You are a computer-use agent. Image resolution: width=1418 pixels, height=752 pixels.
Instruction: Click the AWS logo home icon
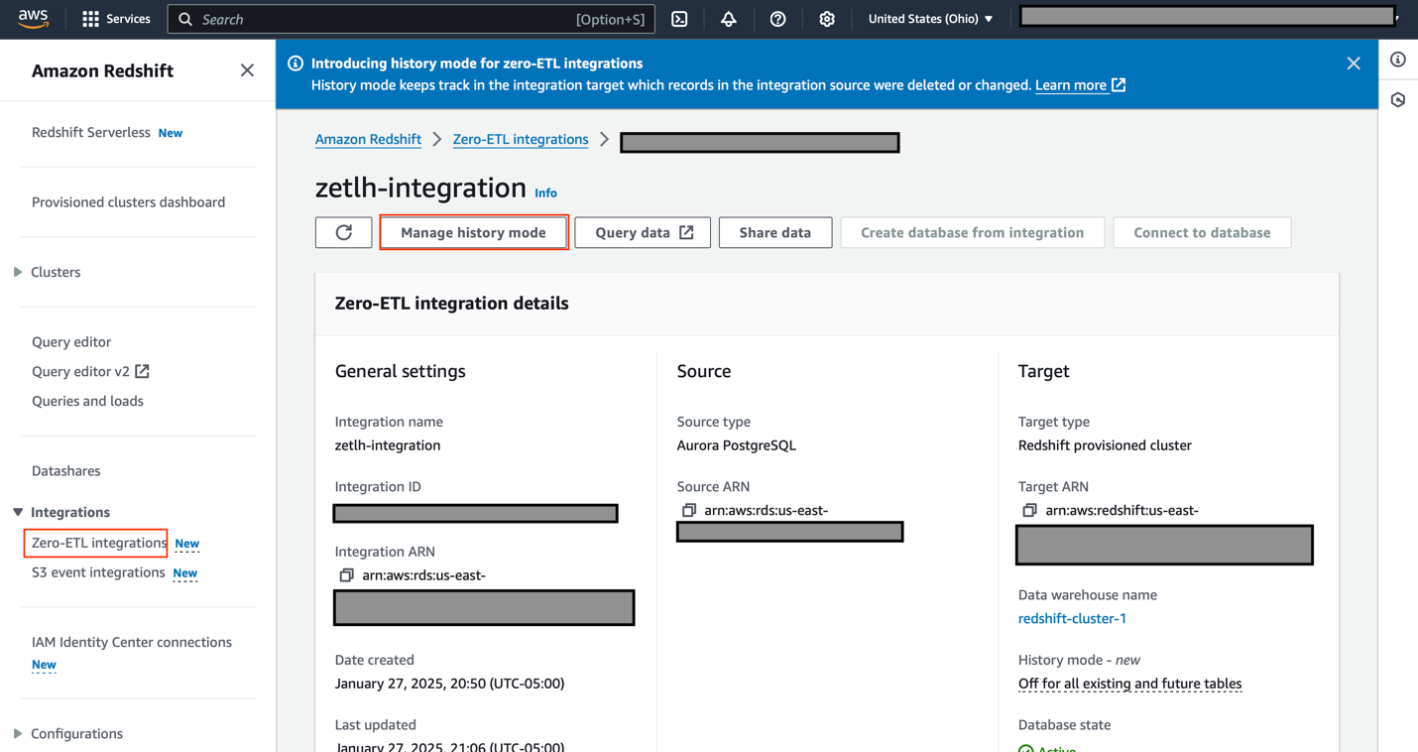click(x=33, y=19)
